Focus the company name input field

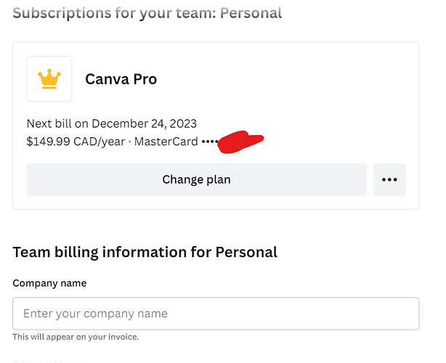pyautogui.click(x=216, y=314)
